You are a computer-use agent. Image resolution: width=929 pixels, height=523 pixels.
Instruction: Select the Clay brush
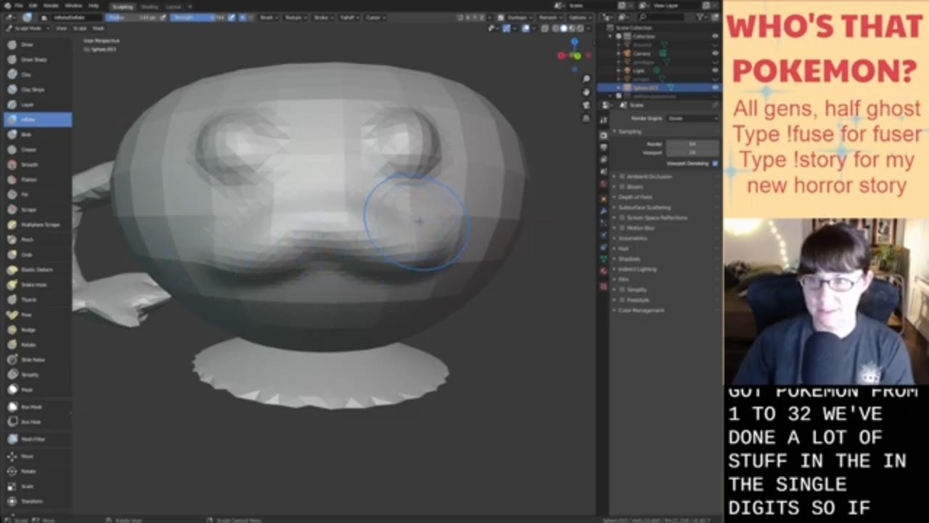point(36,74)
